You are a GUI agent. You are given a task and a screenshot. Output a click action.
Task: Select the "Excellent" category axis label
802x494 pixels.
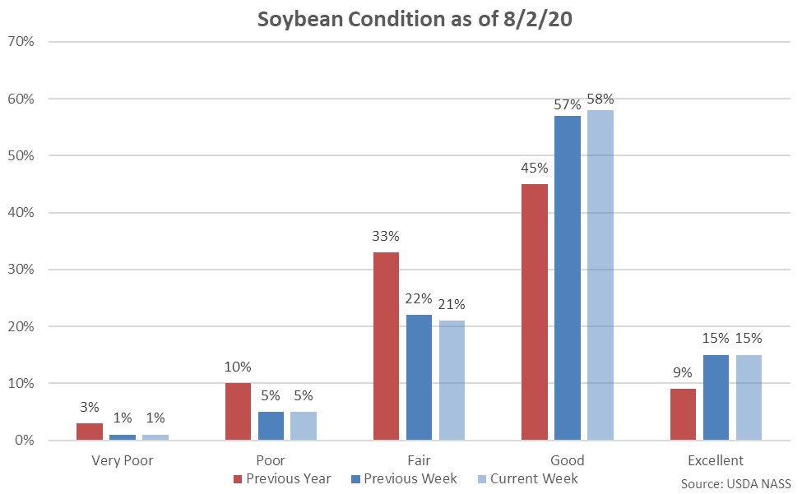pos(716,459)
